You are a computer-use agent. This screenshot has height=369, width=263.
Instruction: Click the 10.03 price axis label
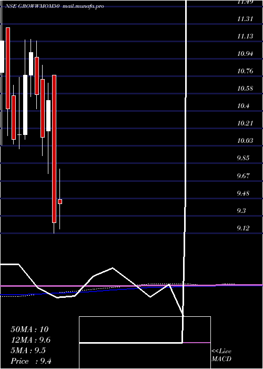(245, 141)
